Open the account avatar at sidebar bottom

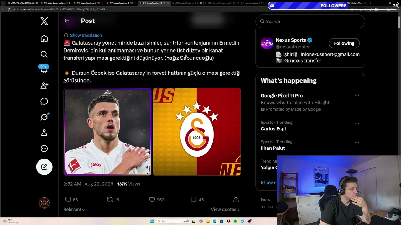click(x=44, y=203)
